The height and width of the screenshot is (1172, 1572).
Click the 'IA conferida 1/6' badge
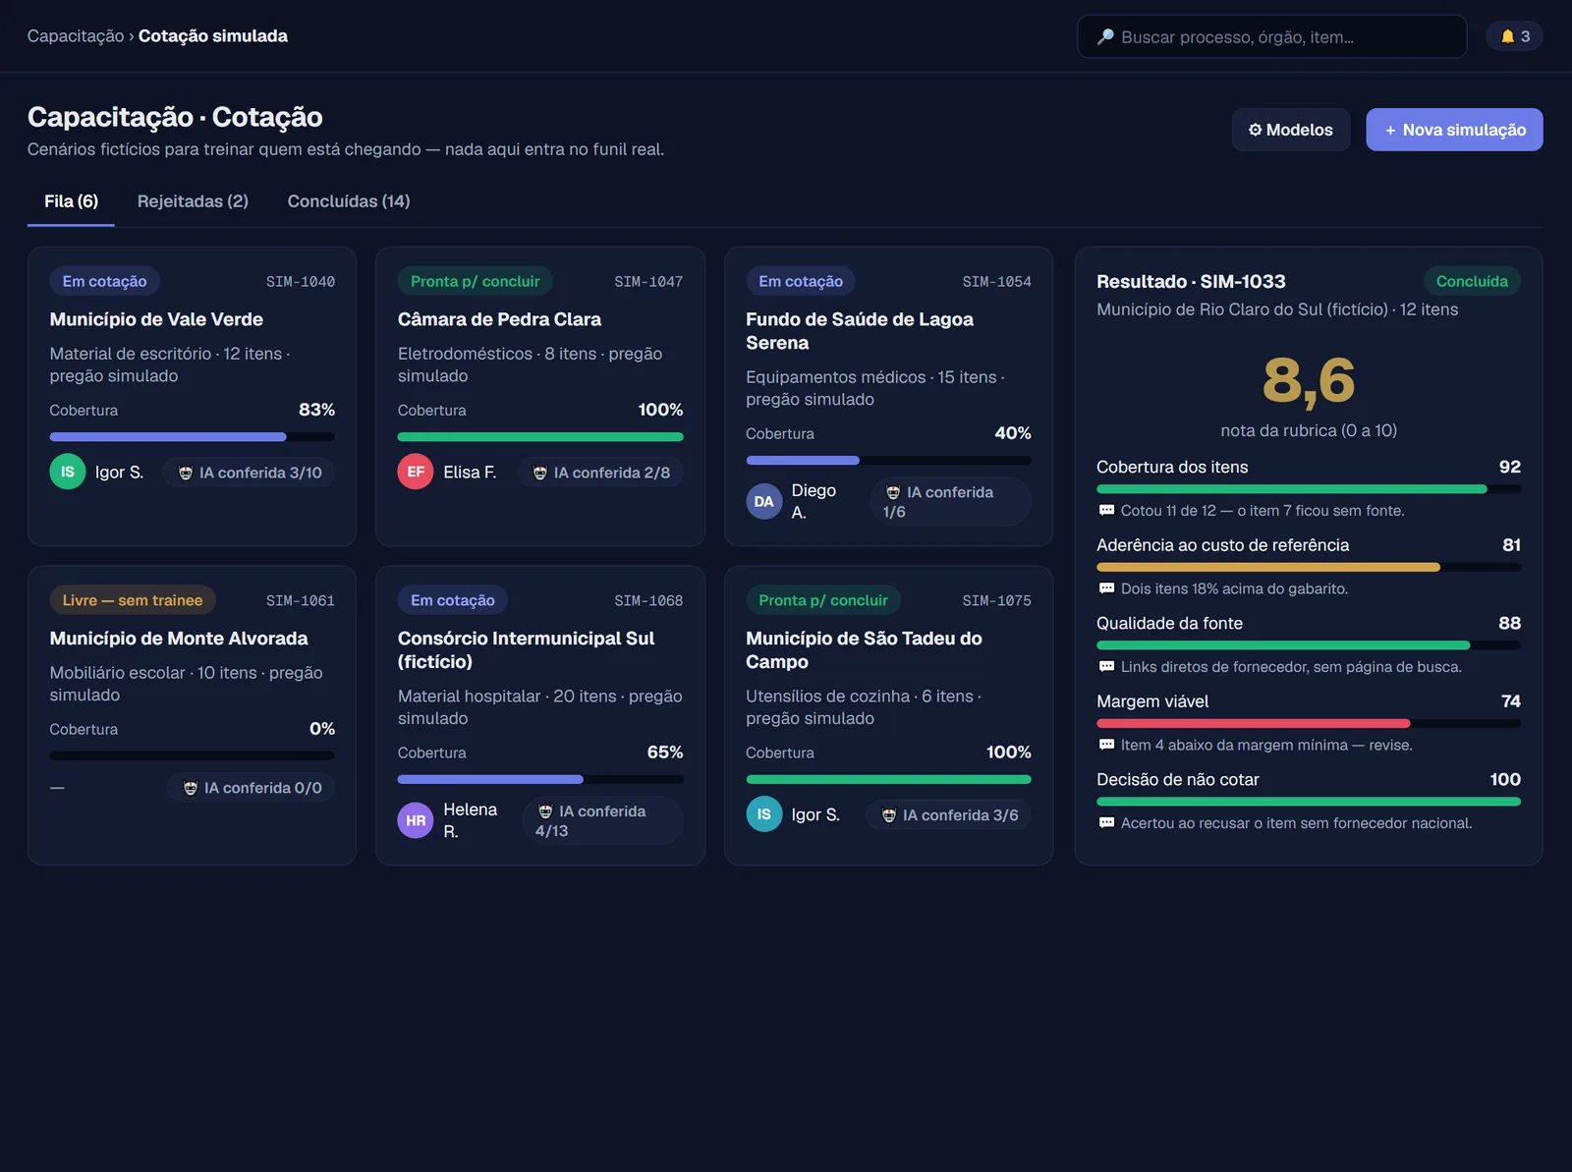[x=950, y=501]
